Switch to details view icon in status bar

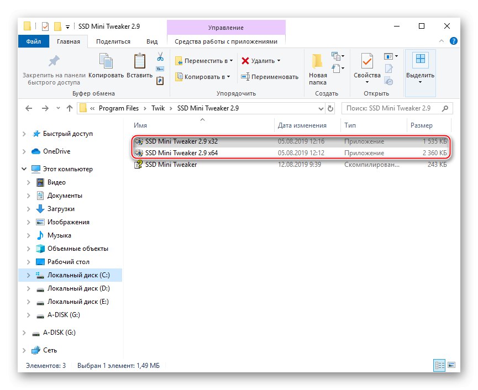[x=439, y=365]
